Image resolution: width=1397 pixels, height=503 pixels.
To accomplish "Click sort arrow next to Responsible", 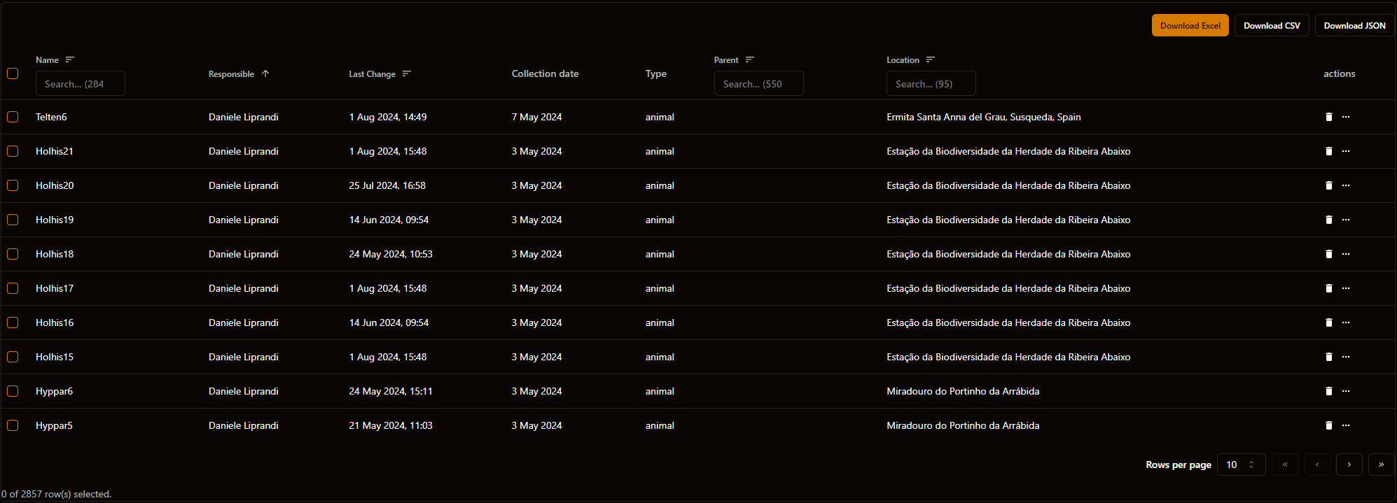I will [265, 74].
